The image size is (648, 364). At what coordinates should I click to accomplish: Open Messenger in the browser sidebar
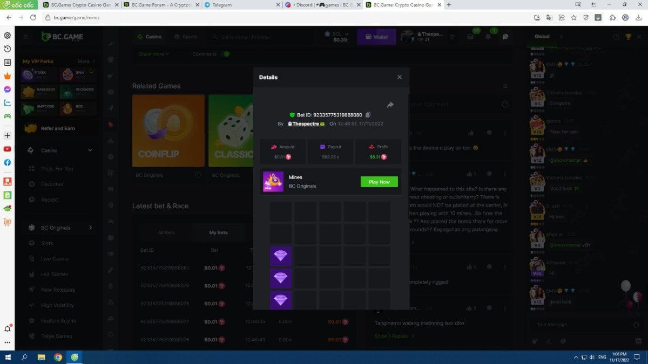pyautogui.click(x=8, y=90)
